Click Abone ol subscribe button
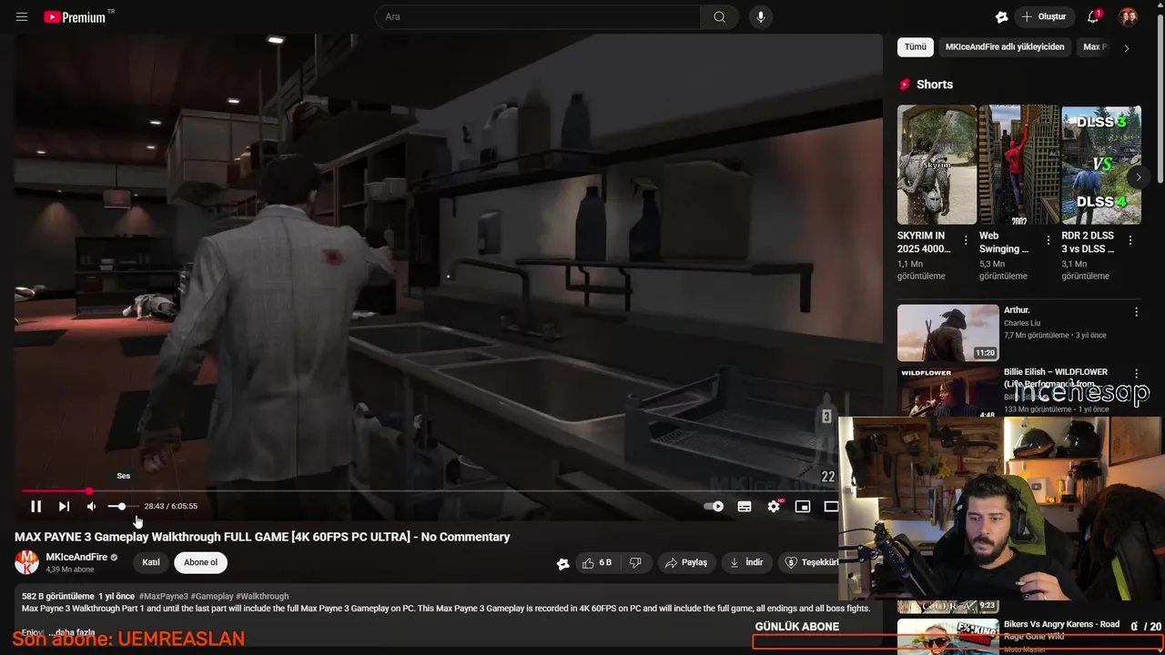 (x=200, y=562)
